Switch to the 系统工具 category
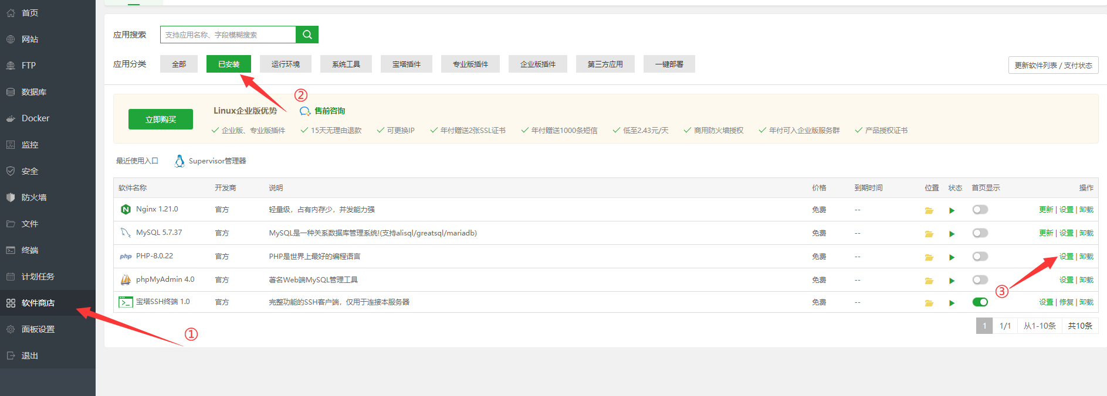This screenshot has width=1107, height=396. tap(346, 64)
